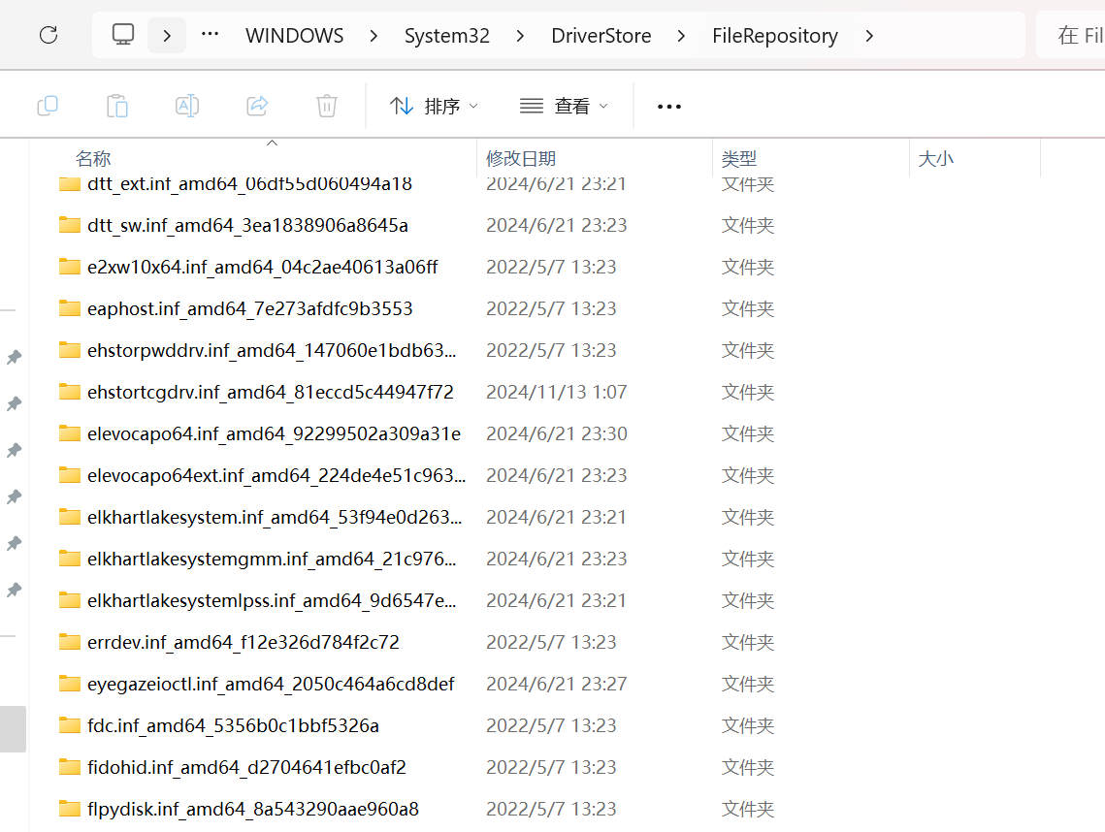This screenshot has height=832, width=1105.
Task: Click 文件夹 type cell of errdev.inf row
Action: click(748, 642)
